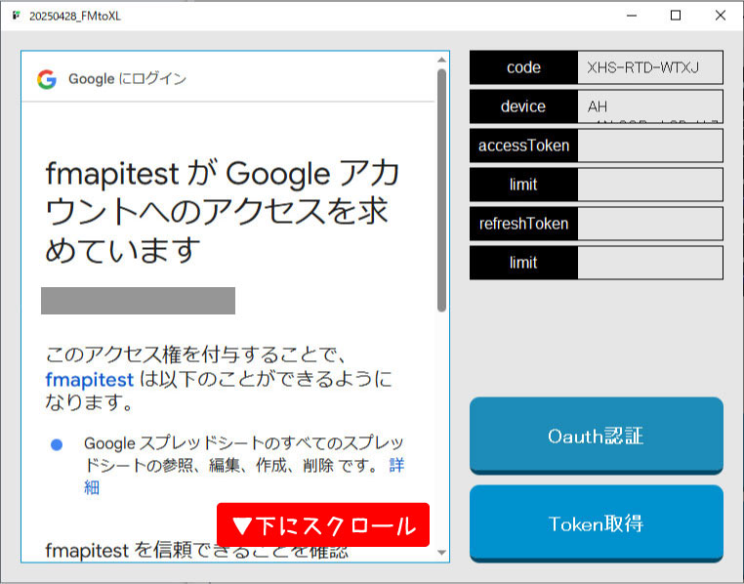Click the device field value

[650, 106]
